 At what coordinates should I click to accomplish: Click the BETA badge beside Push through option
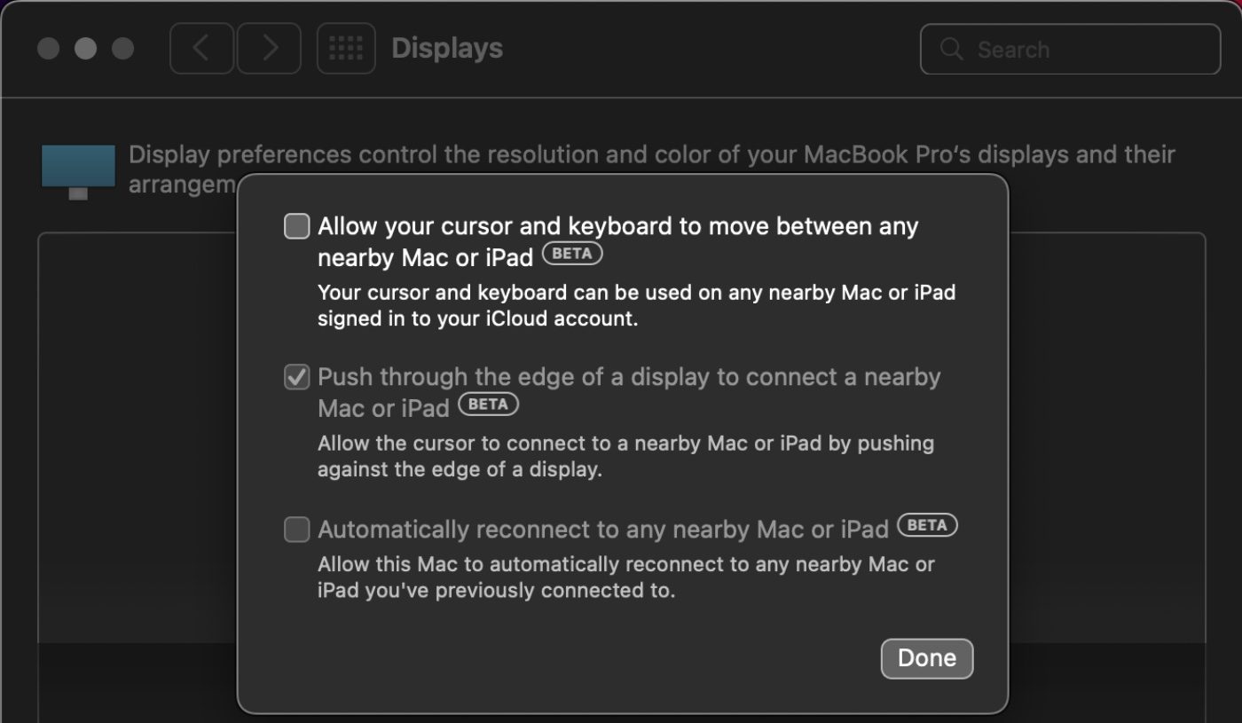488,405
